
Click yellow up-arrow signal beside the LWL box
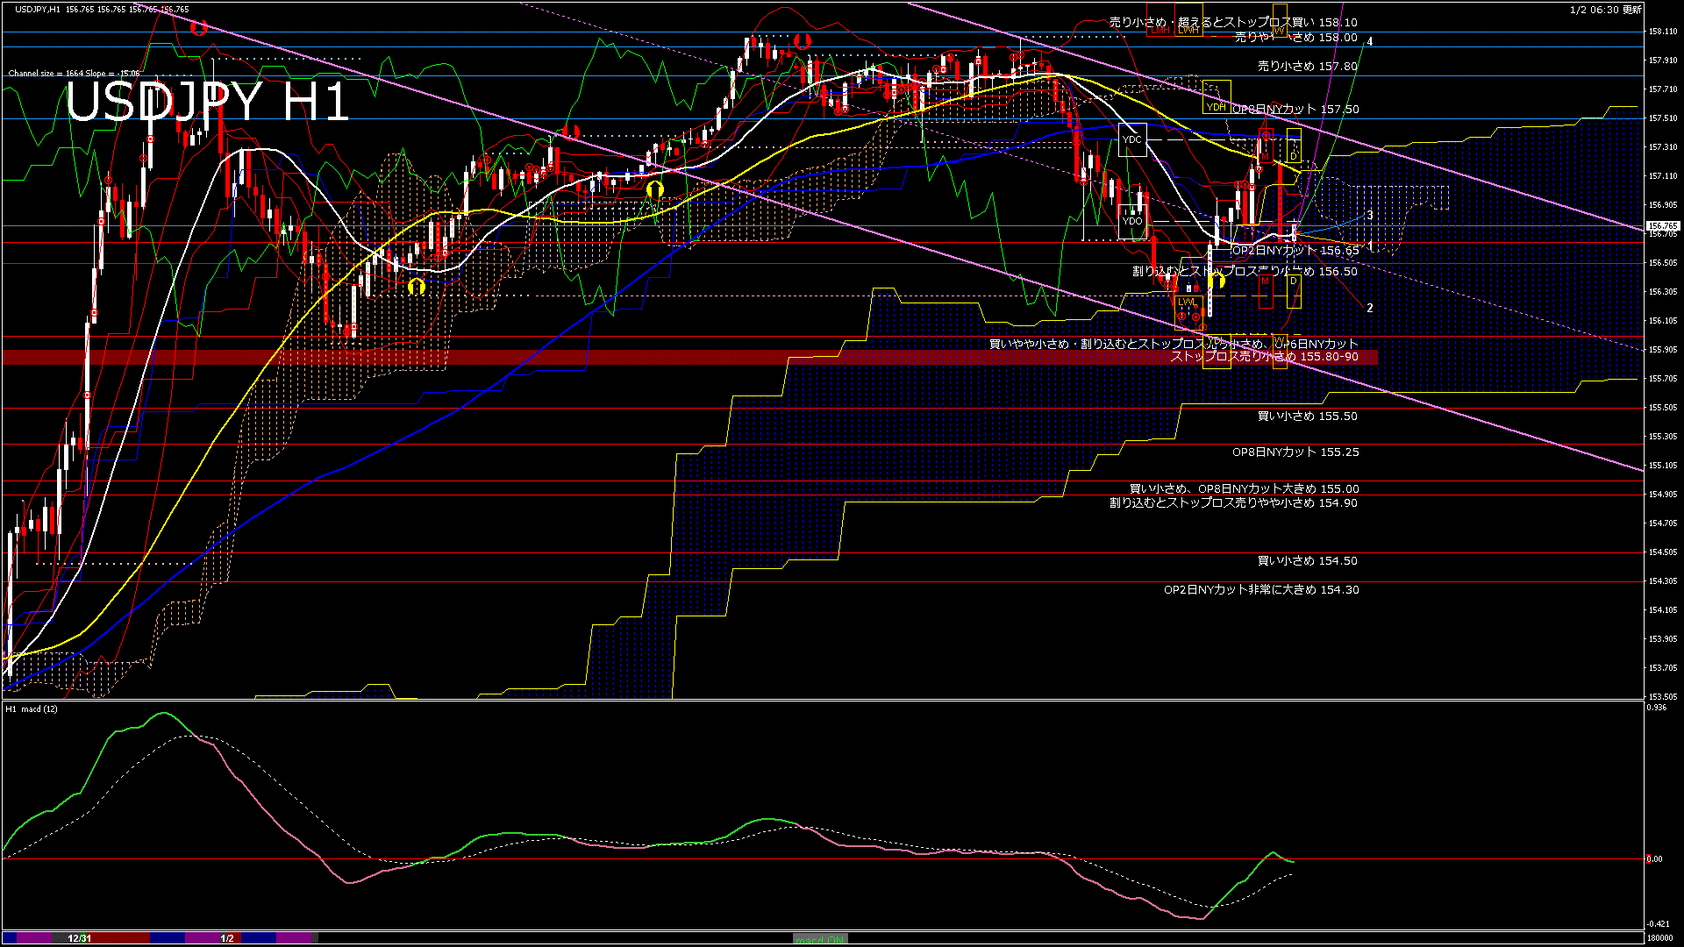(x=1217, y=281)
